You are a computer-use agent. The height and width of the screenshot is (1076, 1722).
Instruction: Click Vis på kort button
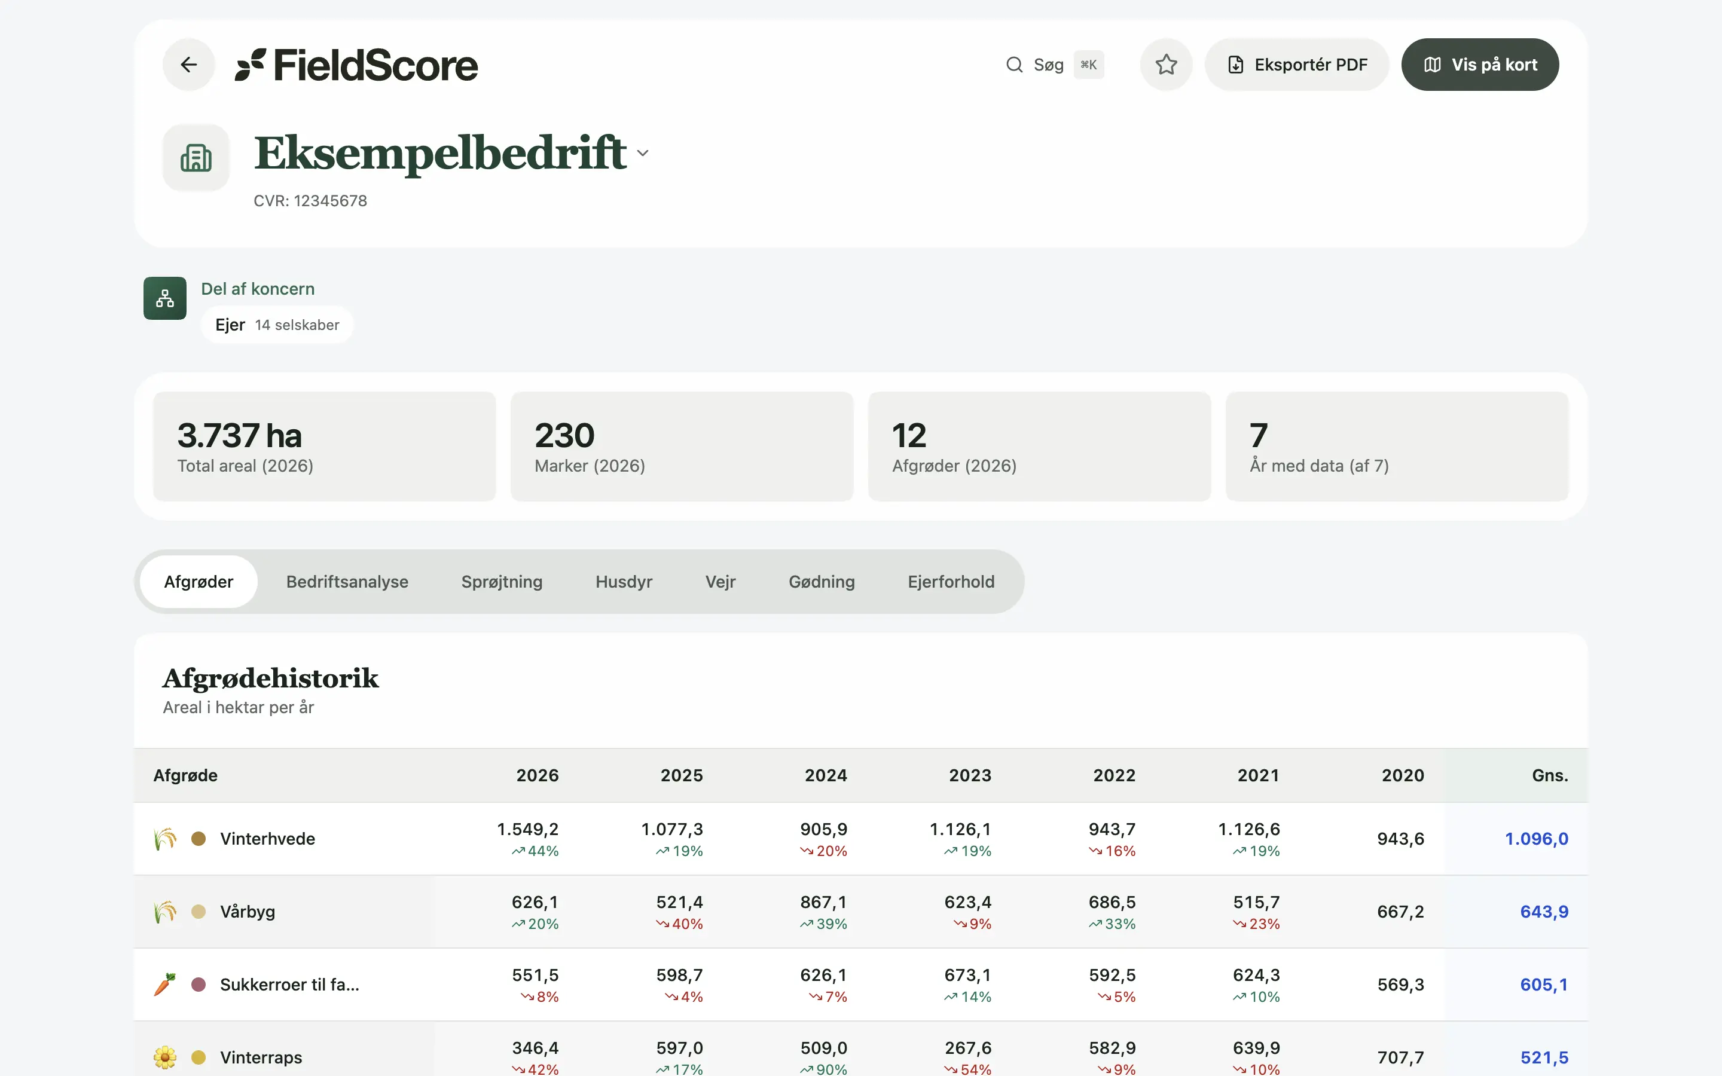tap(1480, 65)
